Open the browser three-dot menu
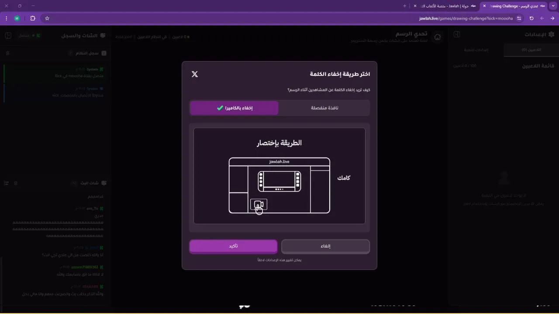 (x=6, y=18)
